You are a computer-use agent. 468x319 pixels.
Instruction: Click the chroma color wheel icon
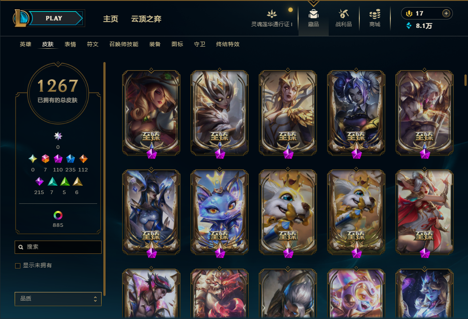tap(58, 215)
